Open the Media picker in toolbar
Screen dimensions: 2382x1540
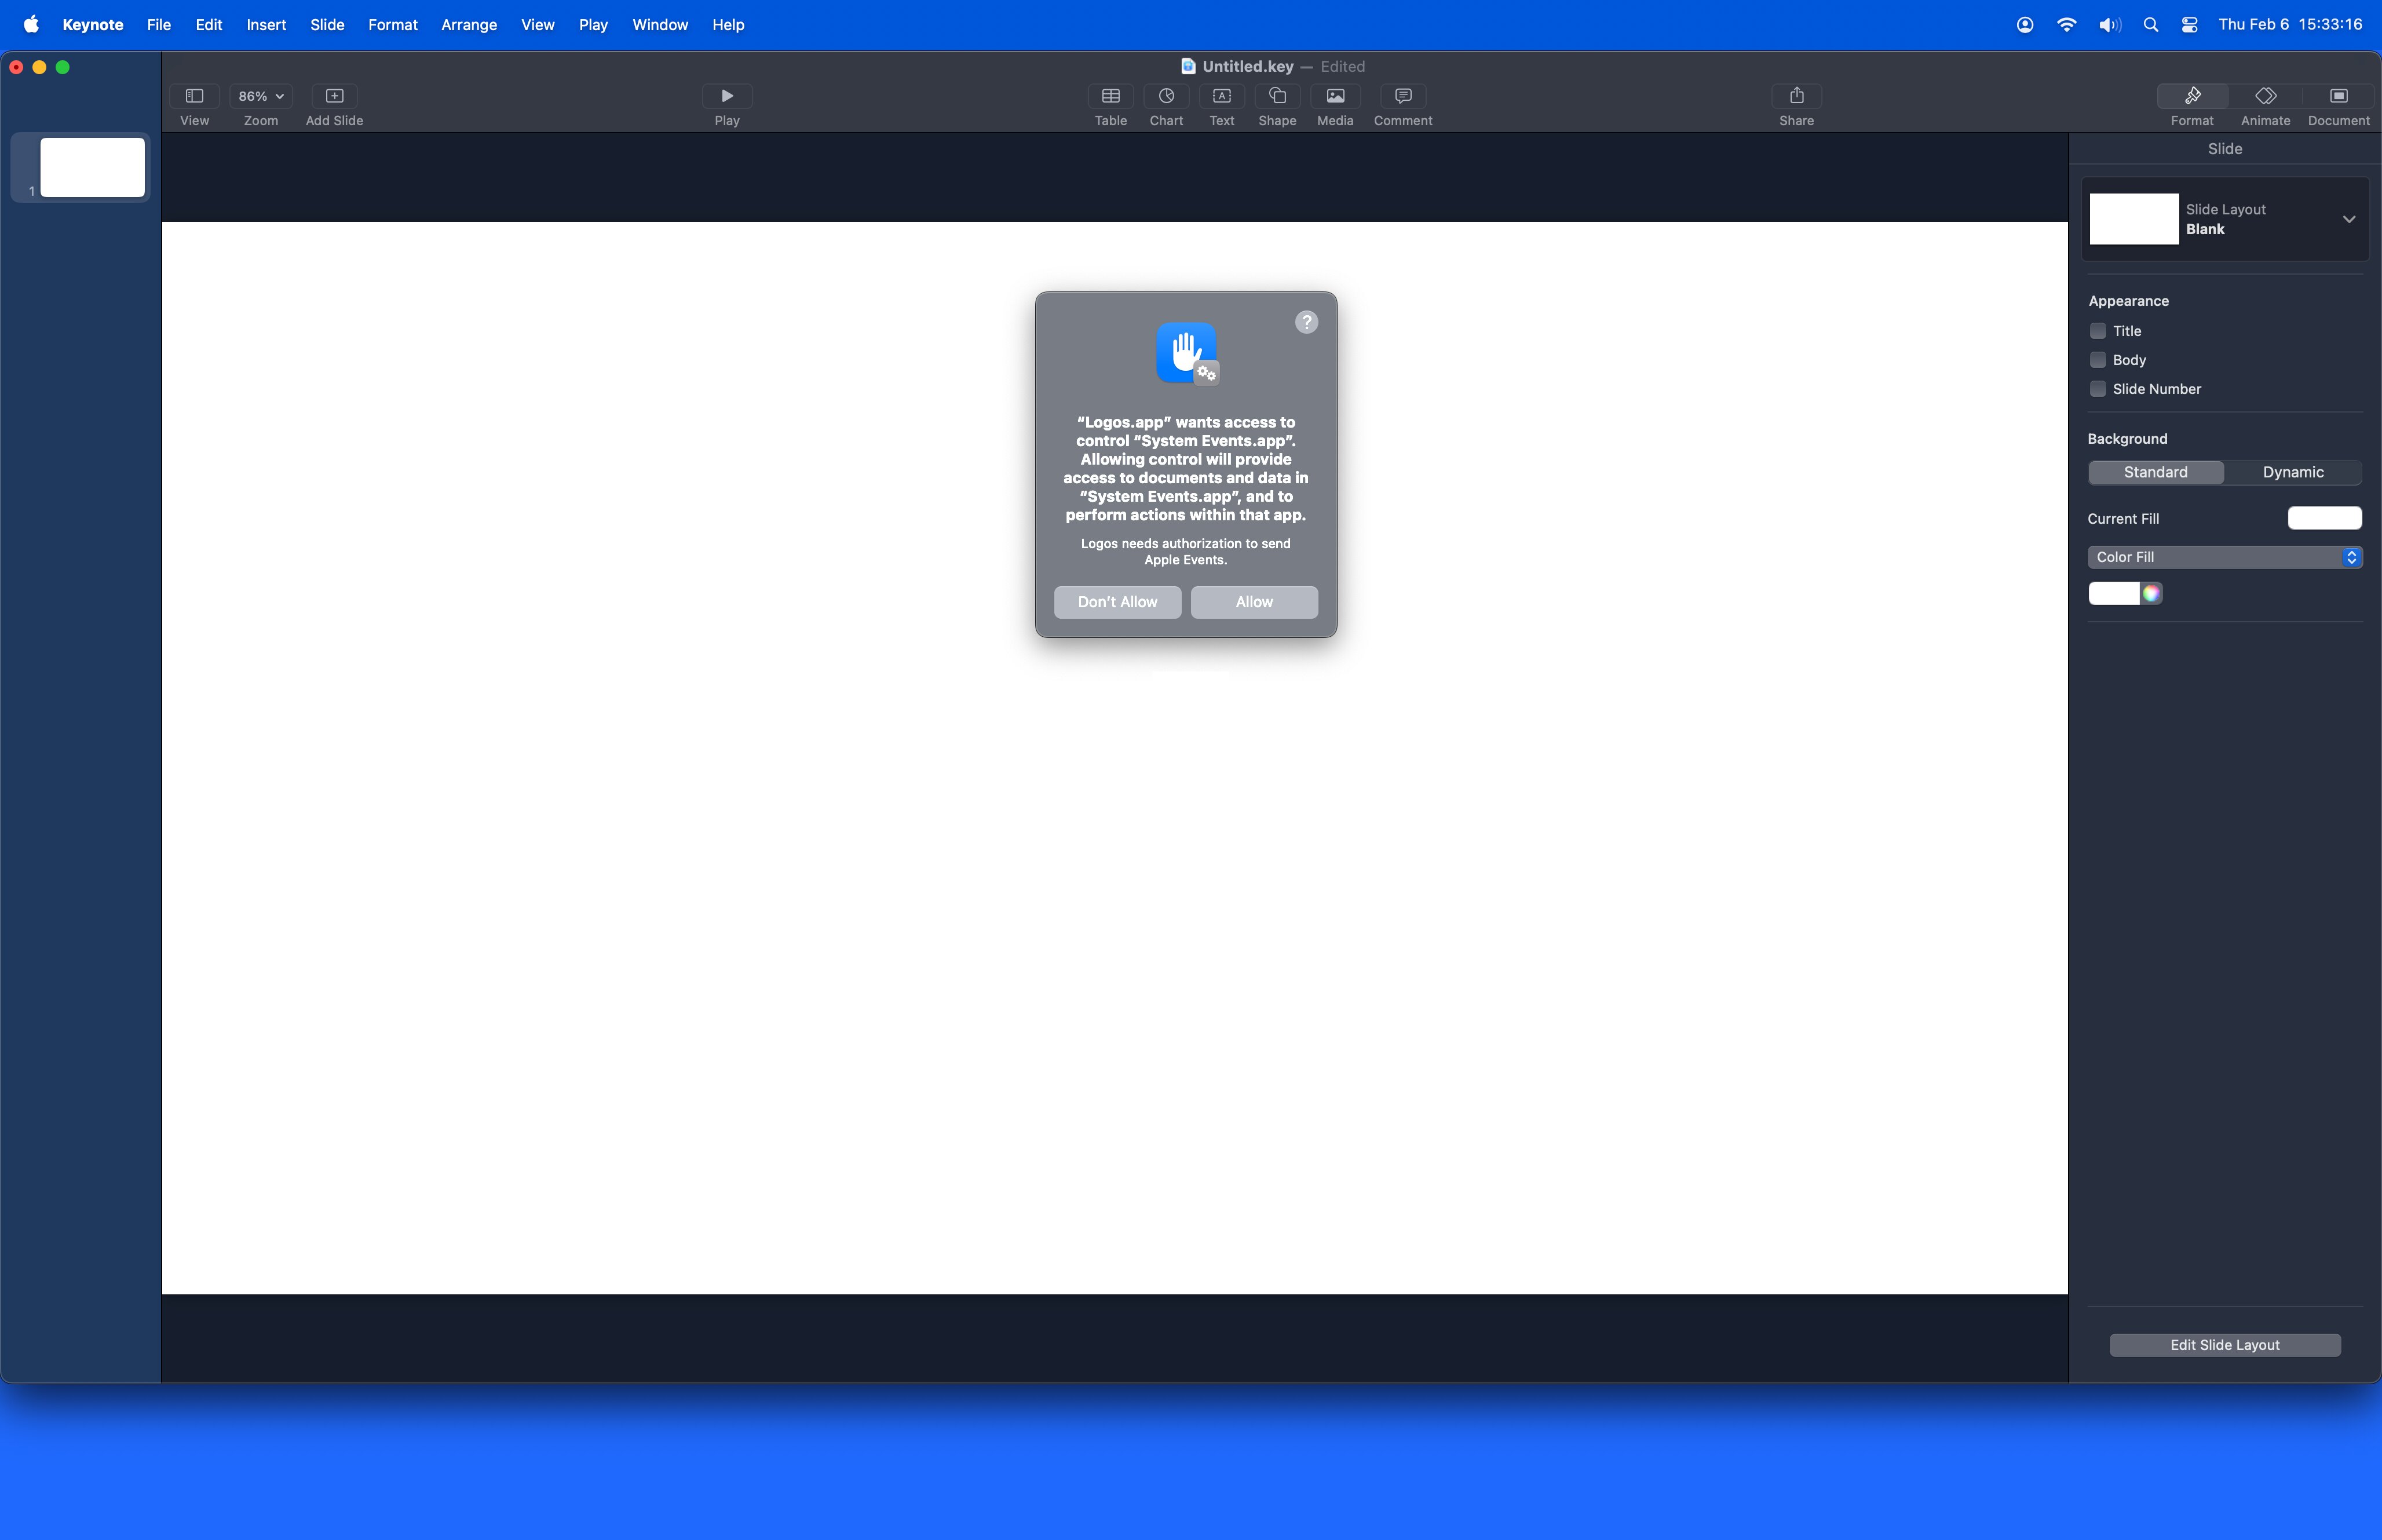pos(1335,96)
